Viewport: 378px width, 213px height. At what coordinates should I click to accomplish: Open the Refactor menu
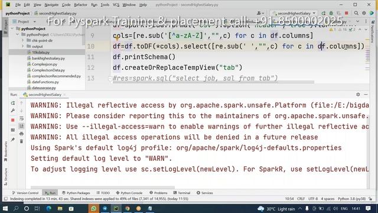tap(80, 5)
